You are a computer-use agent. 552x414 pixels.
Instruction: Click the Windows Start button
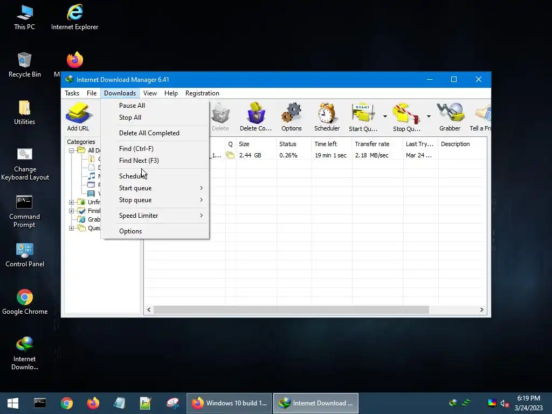[13, 403]
